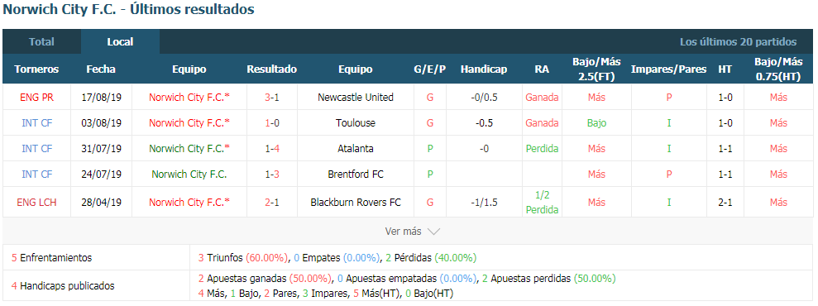The width and height of the screenshot is (818, 306).
Task: Click Los últimos 20 partidos label
Action: pos(738,41)
